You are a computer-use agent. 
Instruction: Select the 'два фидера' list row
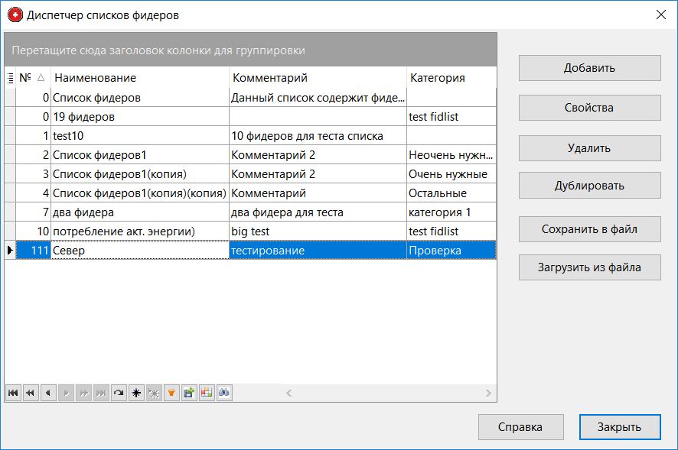[139, 212]
